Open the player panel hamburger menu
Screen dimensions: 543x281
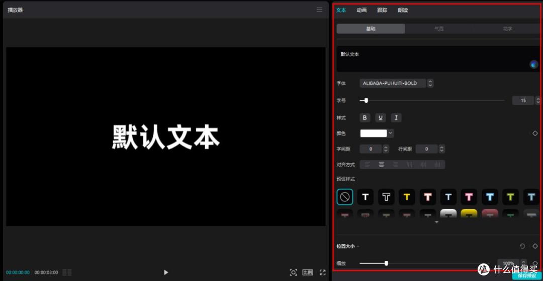(x=319, y=10)
